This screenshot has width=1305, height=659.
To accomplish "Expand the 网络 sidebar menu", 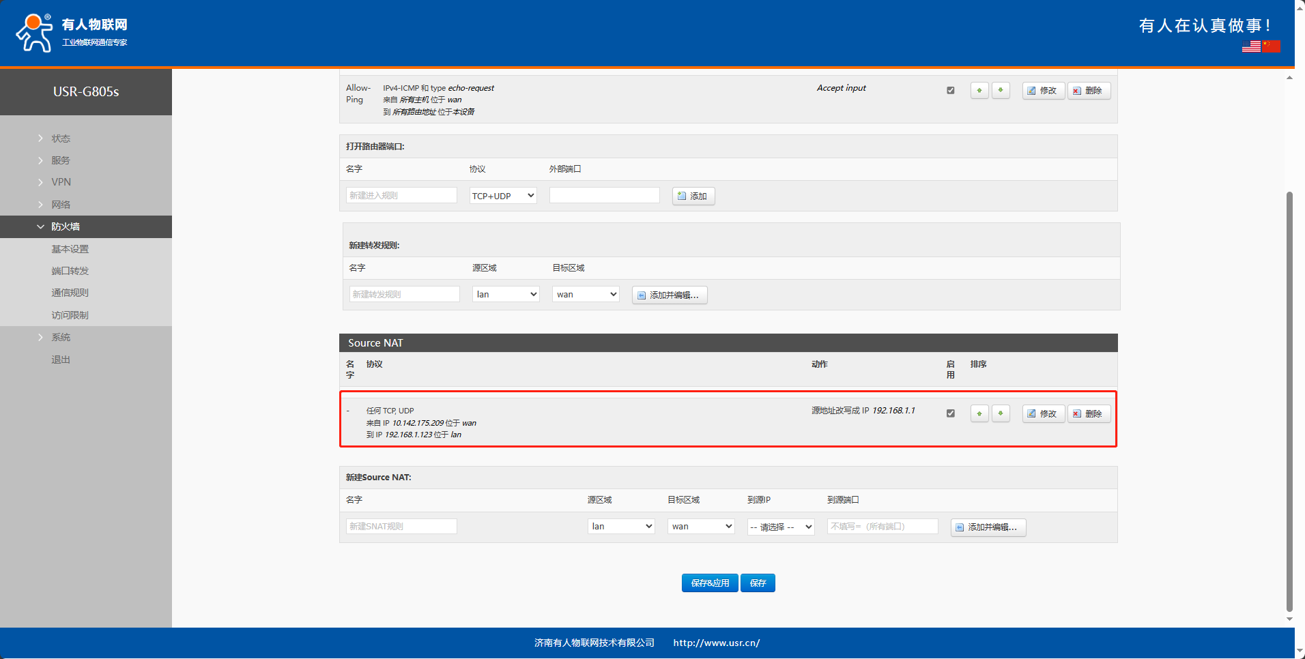I will pyautogui.click(x=61, y=205).
